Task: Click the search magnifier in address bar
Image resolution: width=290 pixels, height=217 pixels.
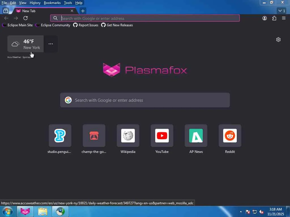Action: point(55,18)
